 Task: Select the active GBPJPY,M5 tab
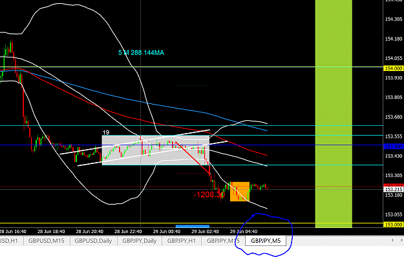[x=266, y=241]
